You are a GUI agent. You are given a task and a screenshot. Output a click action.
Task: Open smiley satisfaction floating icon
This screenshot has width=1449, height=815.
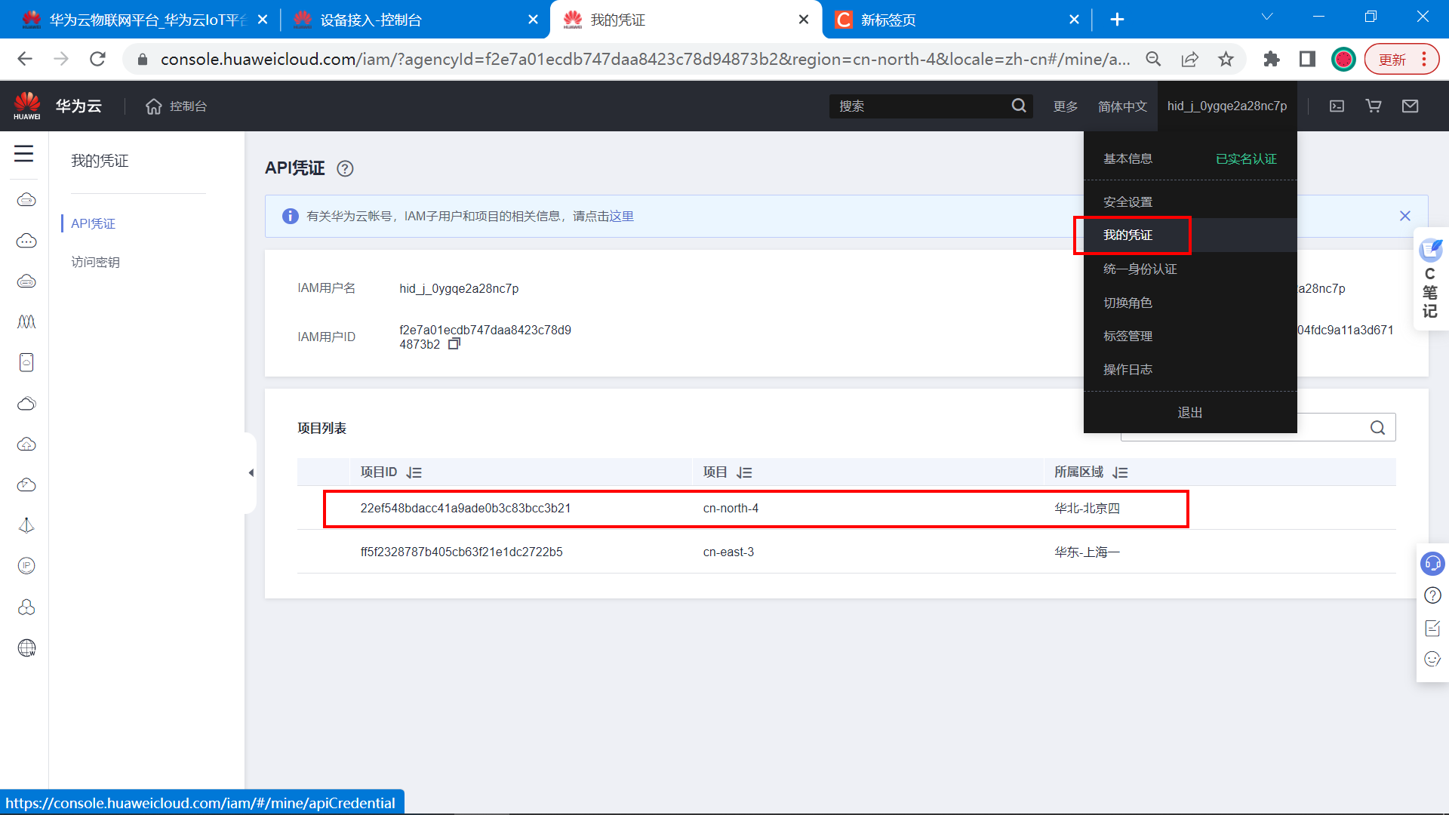[x=1432, y=659]
